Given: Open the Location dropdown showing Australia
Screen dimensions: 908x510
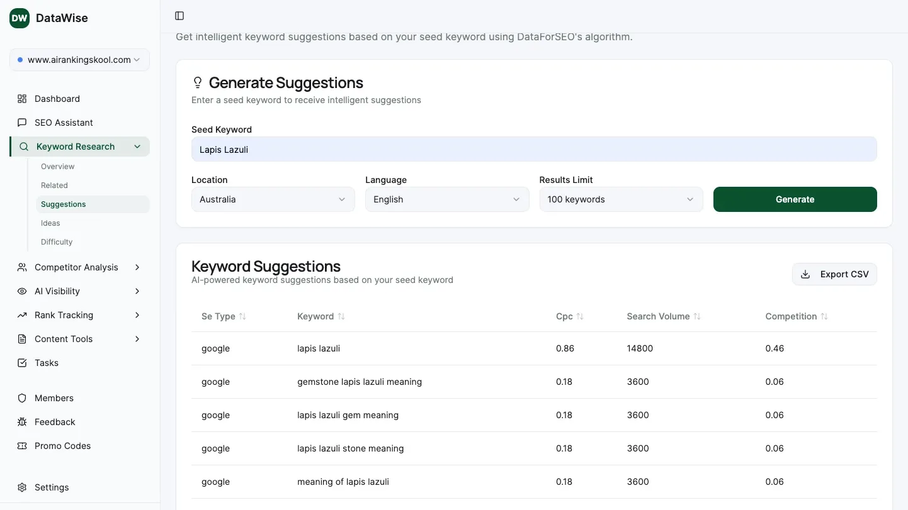Looking at the screenshot, I should pos(273,199).
